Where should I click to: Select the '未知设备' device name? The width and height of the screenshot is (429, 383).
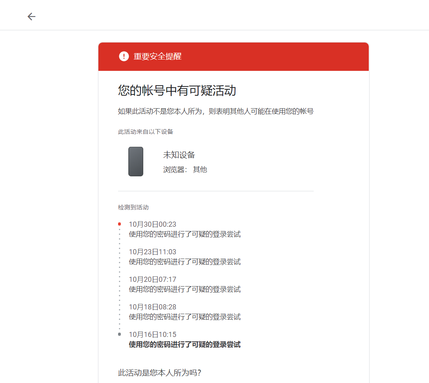(179, 155)
